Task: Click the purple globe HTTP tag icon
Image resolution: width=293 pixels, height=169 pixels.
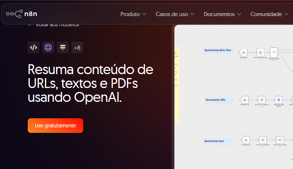Action: pyautogui.click(x=48, y=47)
